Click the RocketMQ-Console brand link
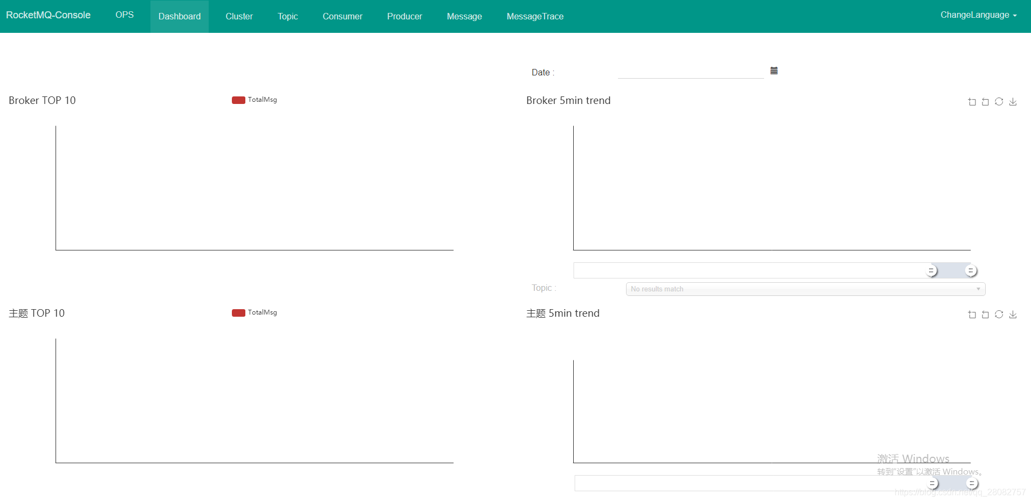1031x502 pixels. tap(48, 15)
